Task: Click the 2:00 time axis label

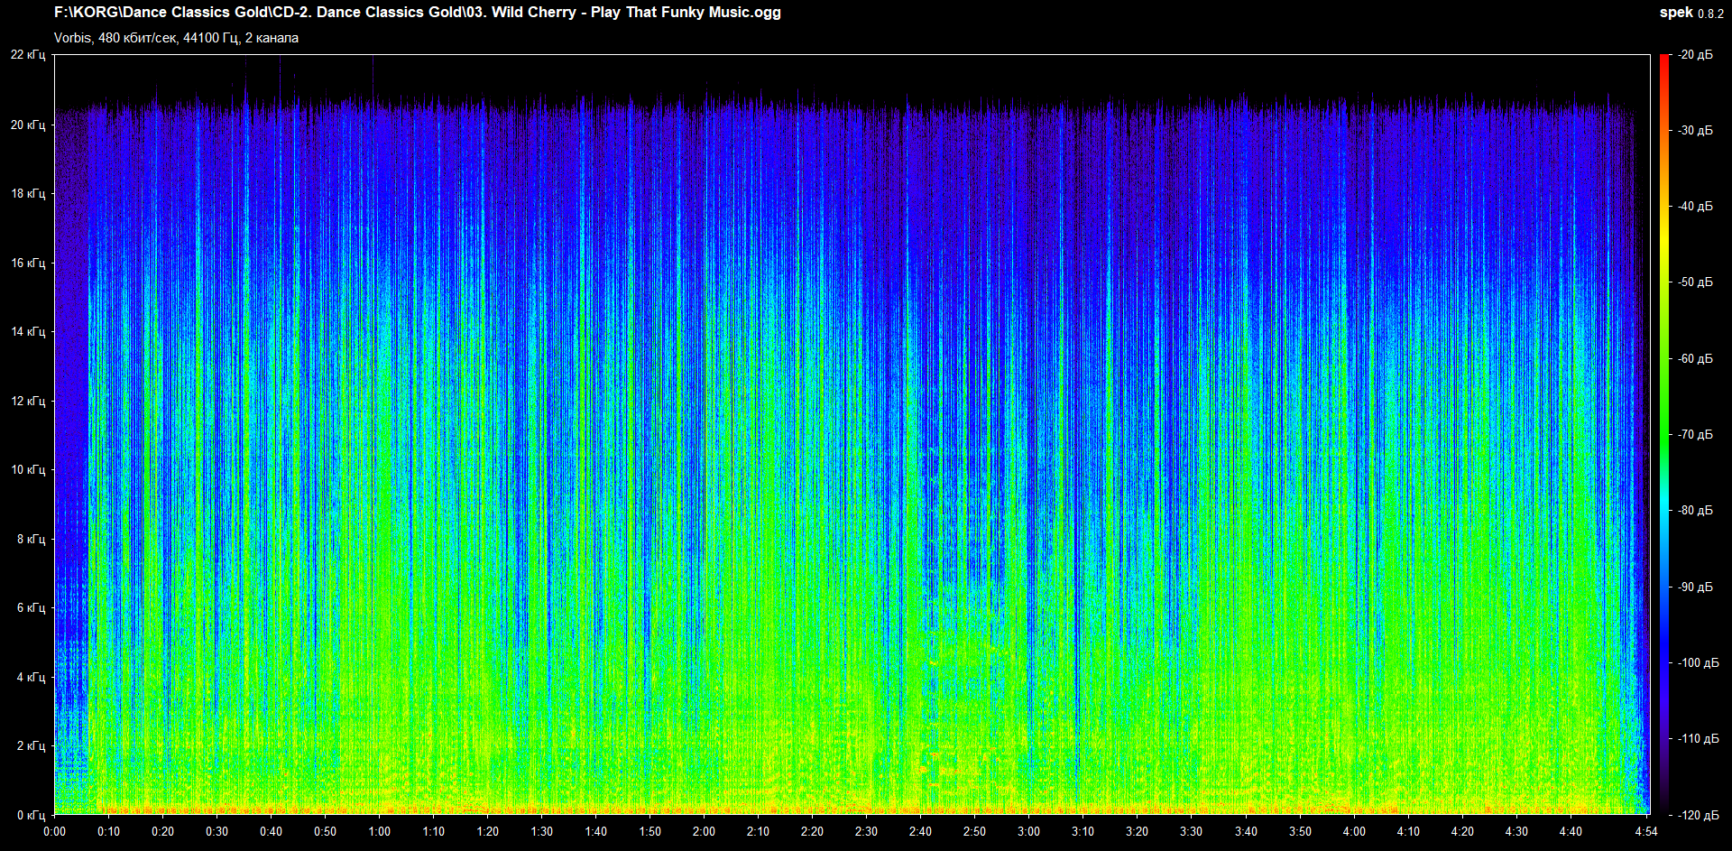Action: point(704,831)
